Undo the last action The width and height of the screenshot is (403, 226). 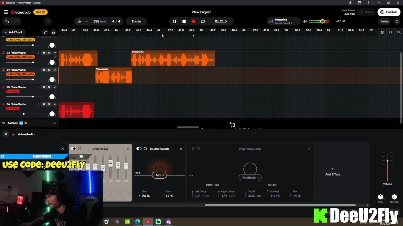coord(7,21)
